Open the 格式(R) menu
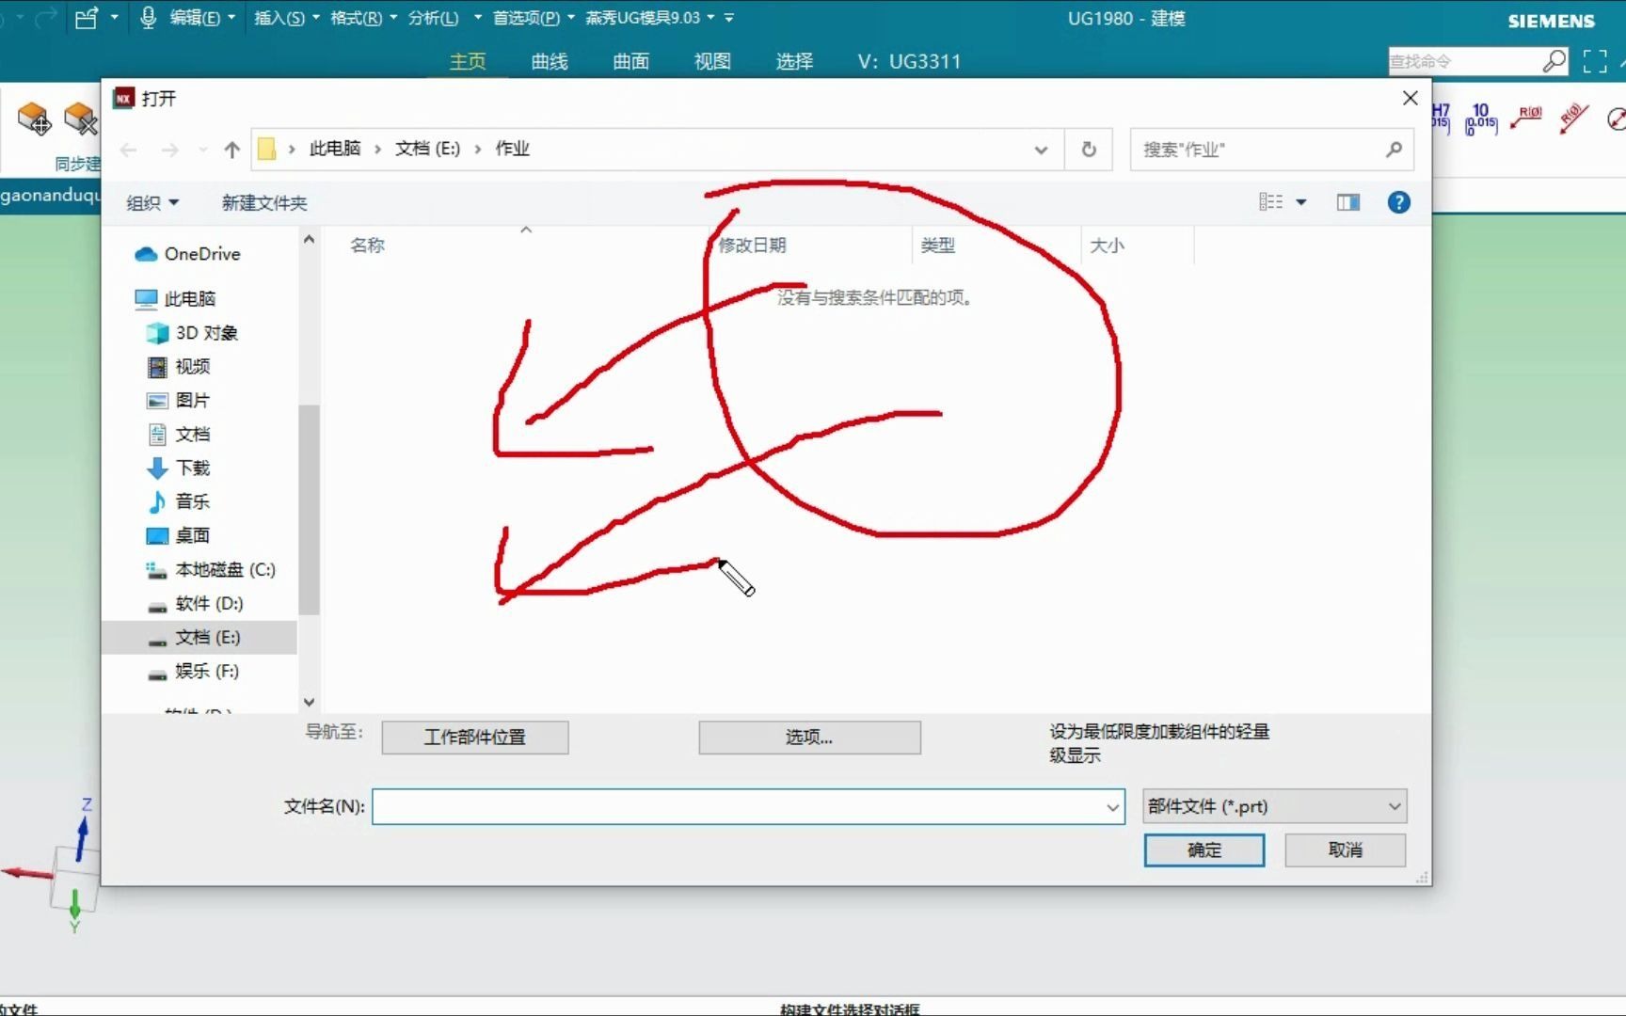The width and height of the screenshot is (1626, 1016). click(363, 18)
